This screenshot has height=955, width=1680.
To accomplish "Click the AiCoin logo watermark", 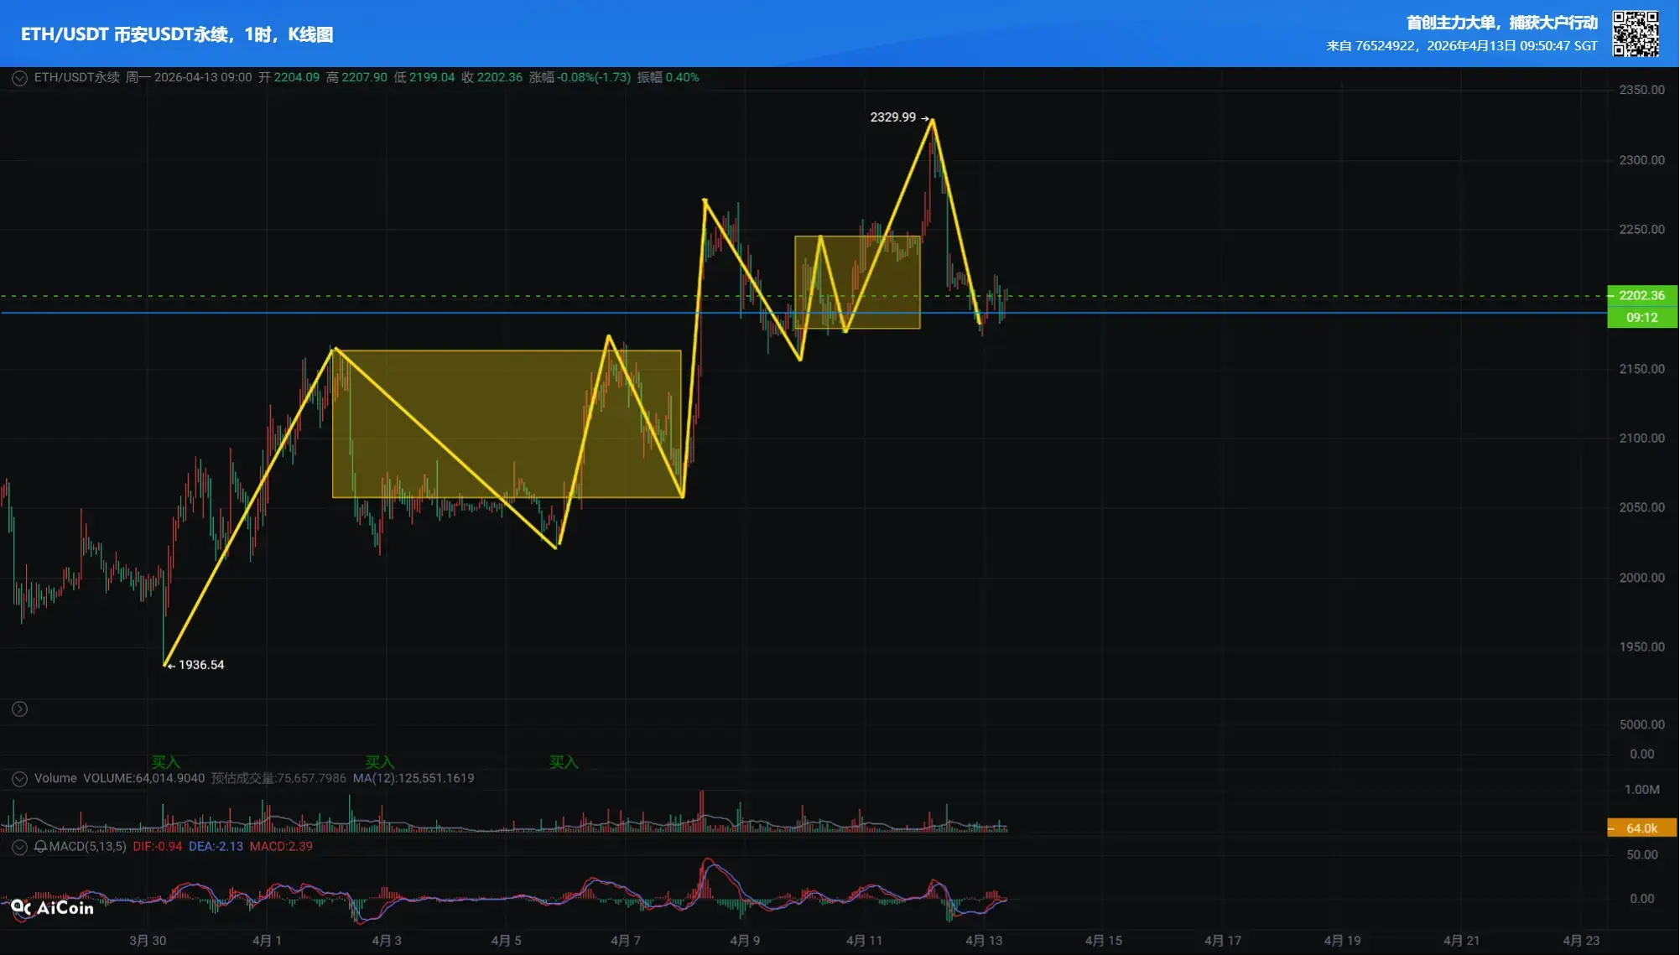I will coord(52,908).
